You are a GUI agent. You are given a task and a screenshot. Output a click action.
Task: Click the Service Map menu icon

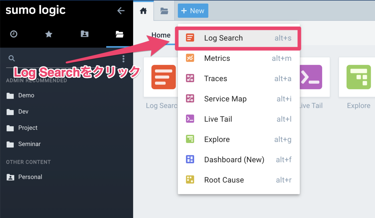[x=190, y=99]
